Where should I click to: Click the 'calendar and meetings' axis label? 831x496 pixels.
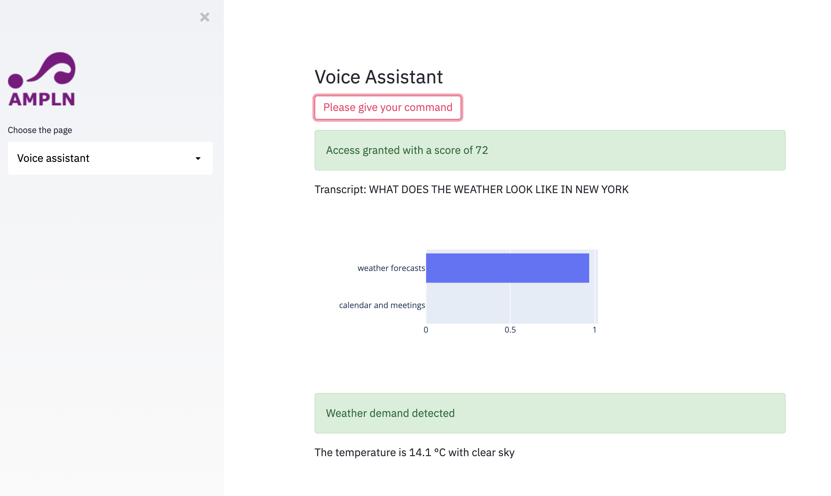pos(382,305)
